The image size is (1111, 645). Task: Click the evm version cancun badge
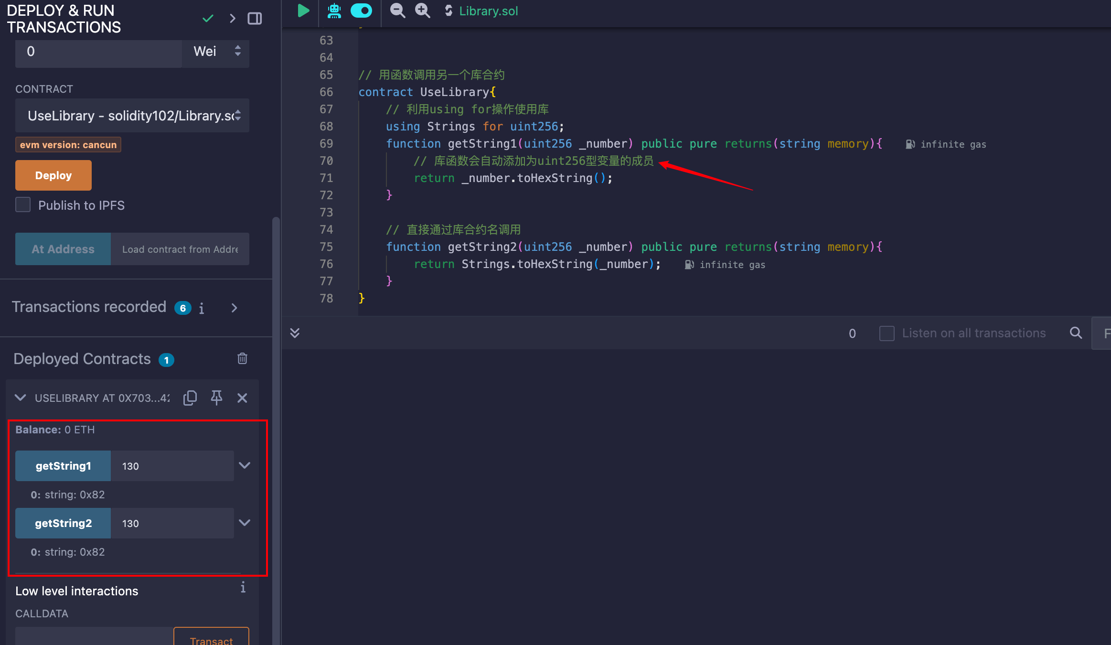click(x=68, y=145)
